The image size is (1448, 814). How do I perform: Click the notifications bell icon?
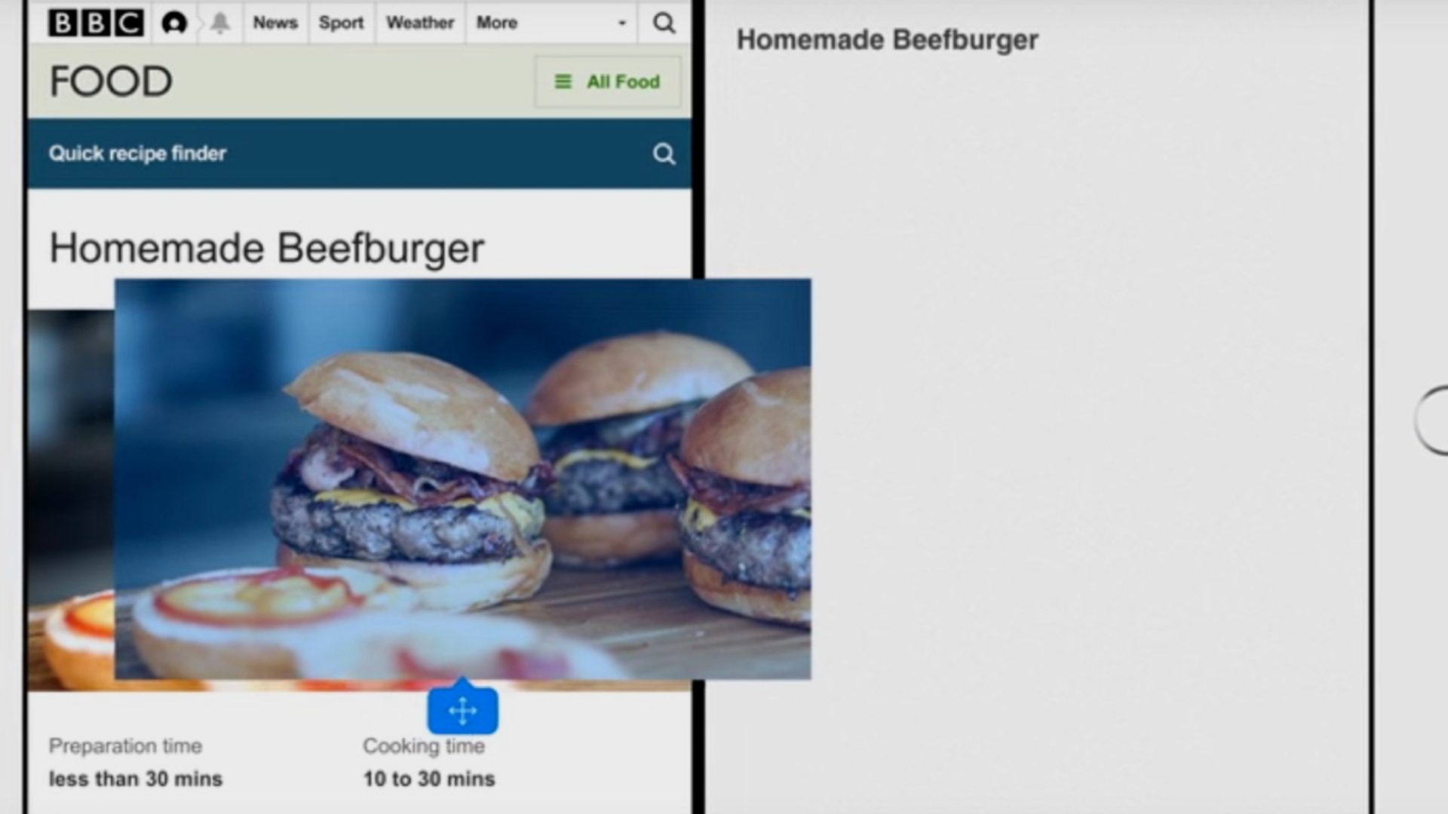coord(219,22)
